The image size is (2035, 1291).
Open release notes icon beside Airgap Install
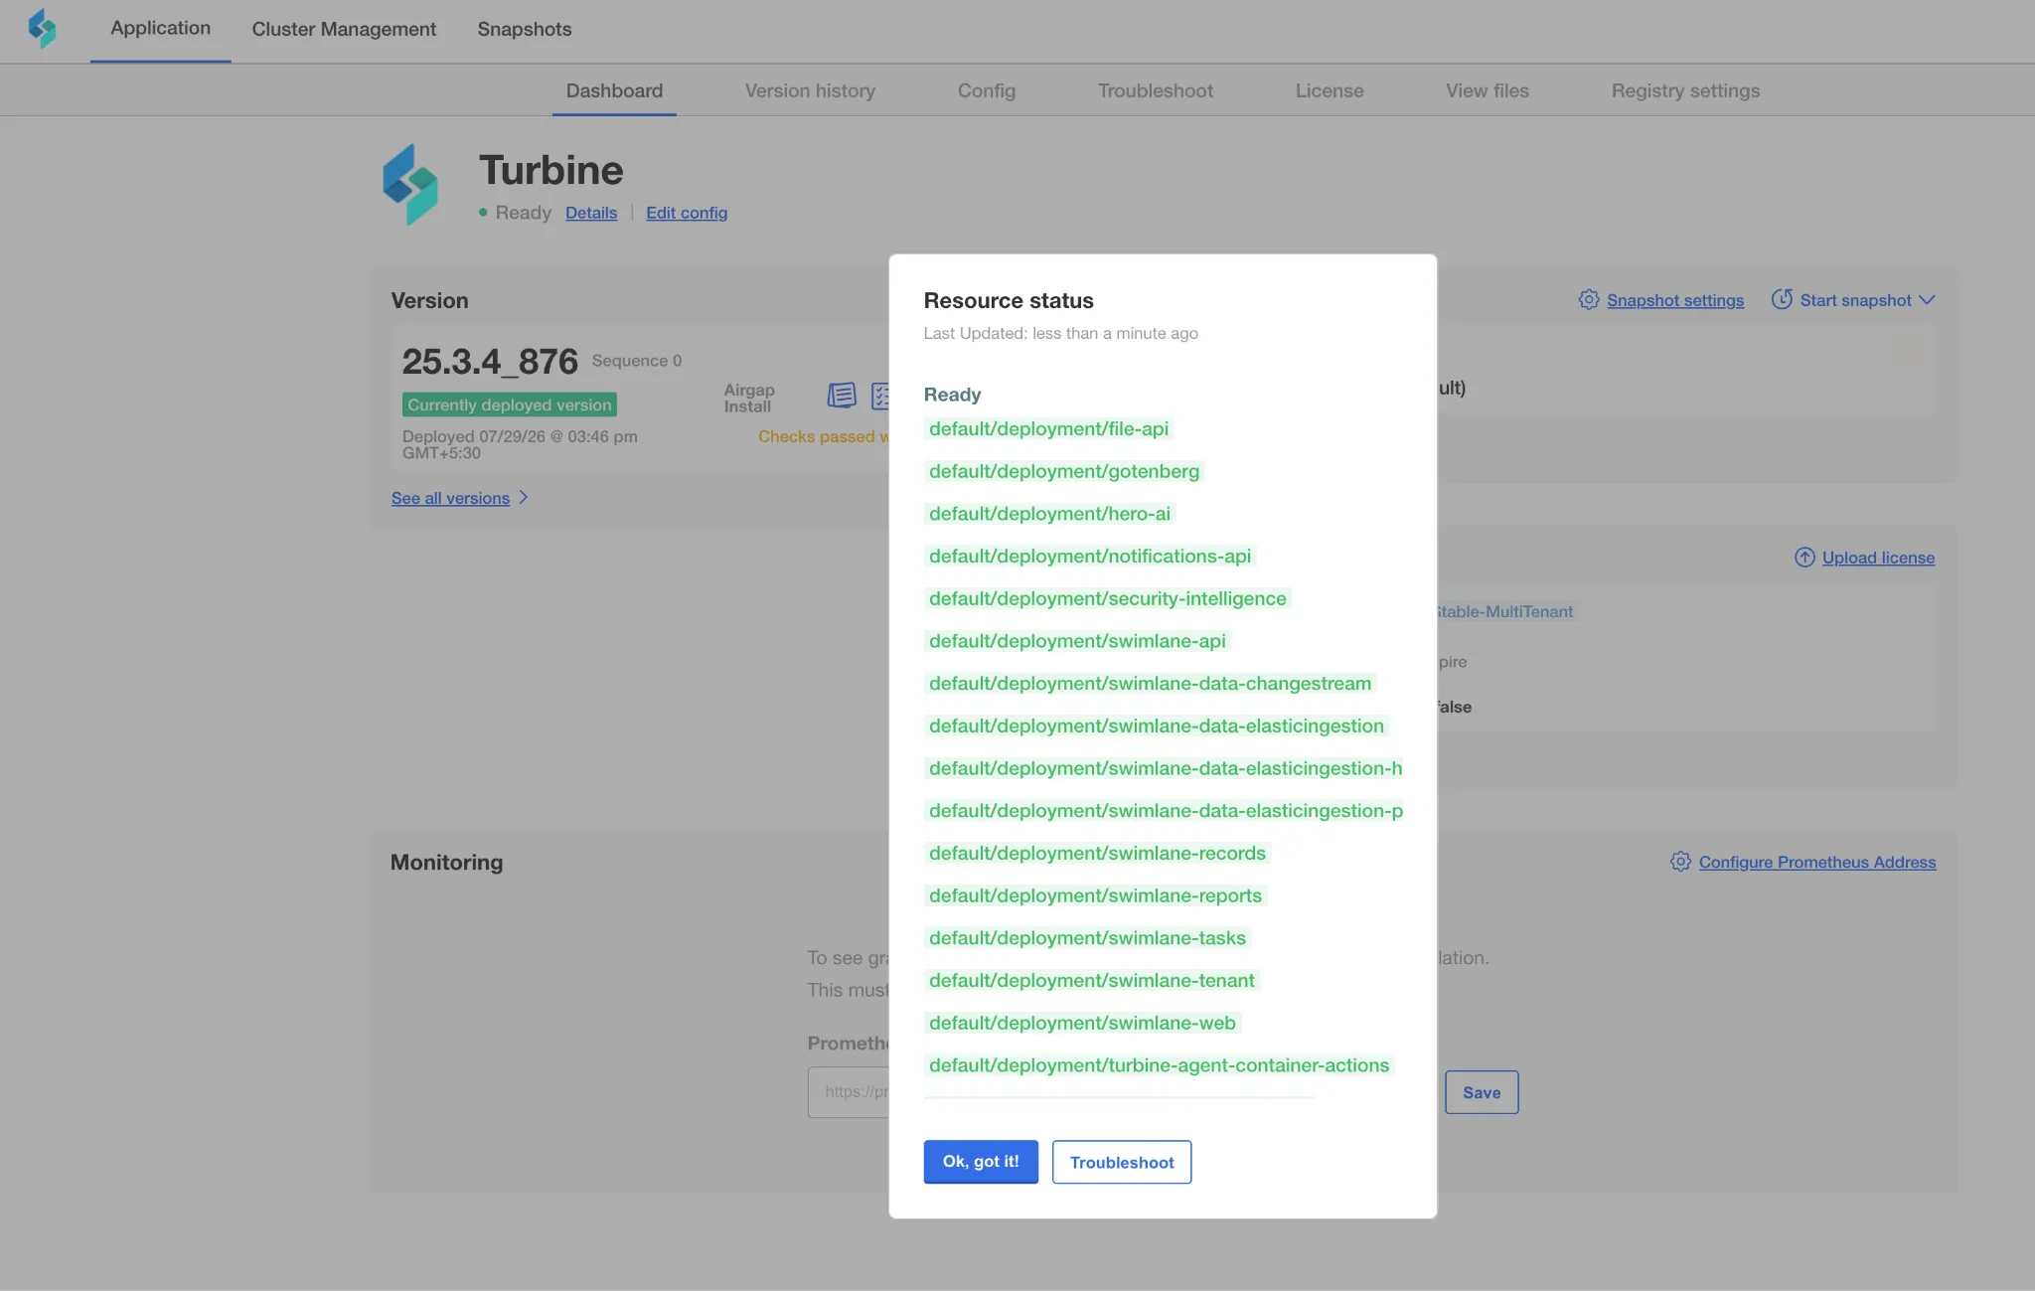click(842, 396)
